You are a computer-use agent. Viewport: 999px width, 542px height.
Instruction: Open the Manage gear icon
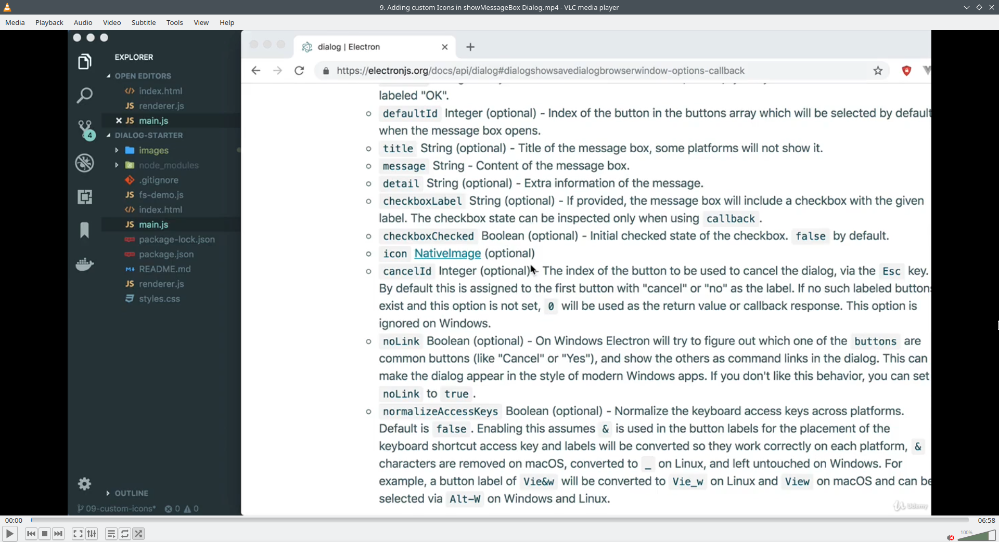pos(84,484)
